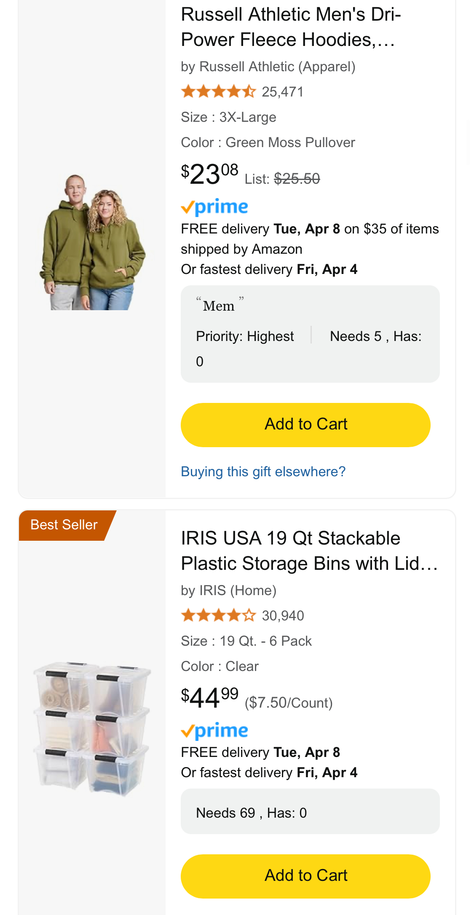Add Russell Athletic hoodie to cart
474x915 pixels.
click(305, 425)
